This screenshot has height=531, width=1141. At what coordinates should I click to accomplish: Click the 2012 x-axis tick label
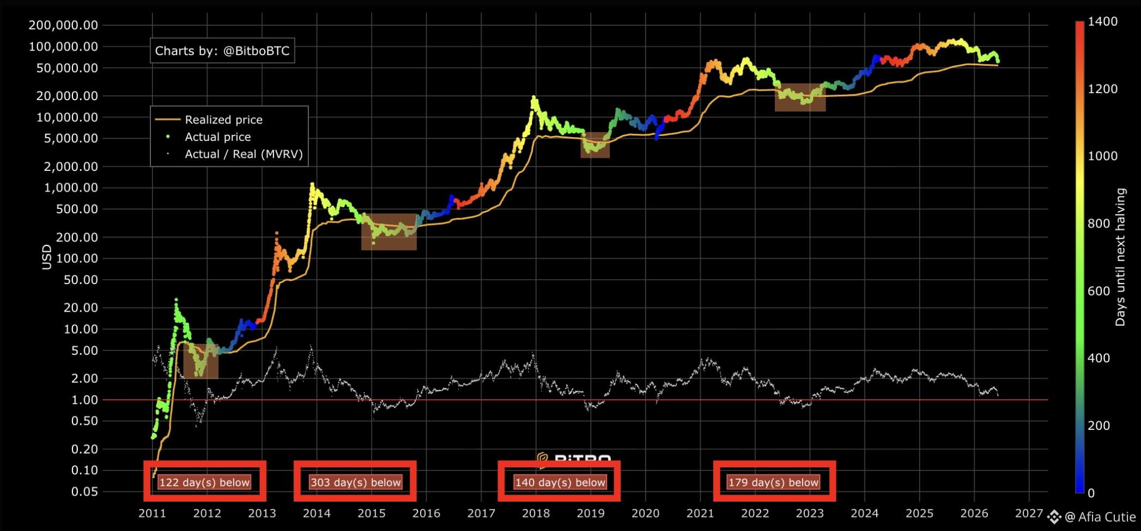tap(207, 513)
